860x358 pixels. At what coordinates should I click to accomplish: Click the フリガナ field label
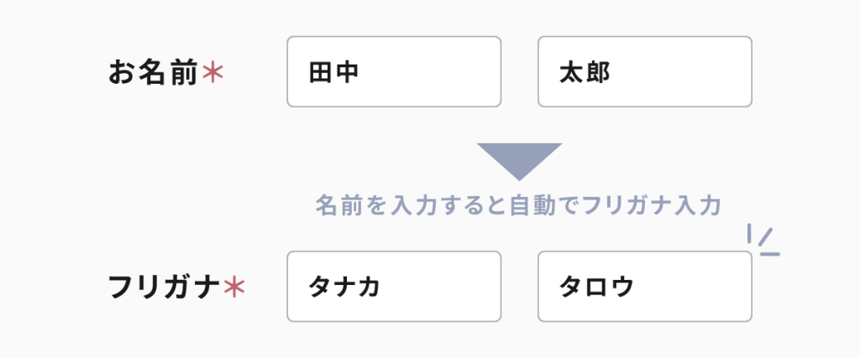pyautogui.click(x=164, y=288)
